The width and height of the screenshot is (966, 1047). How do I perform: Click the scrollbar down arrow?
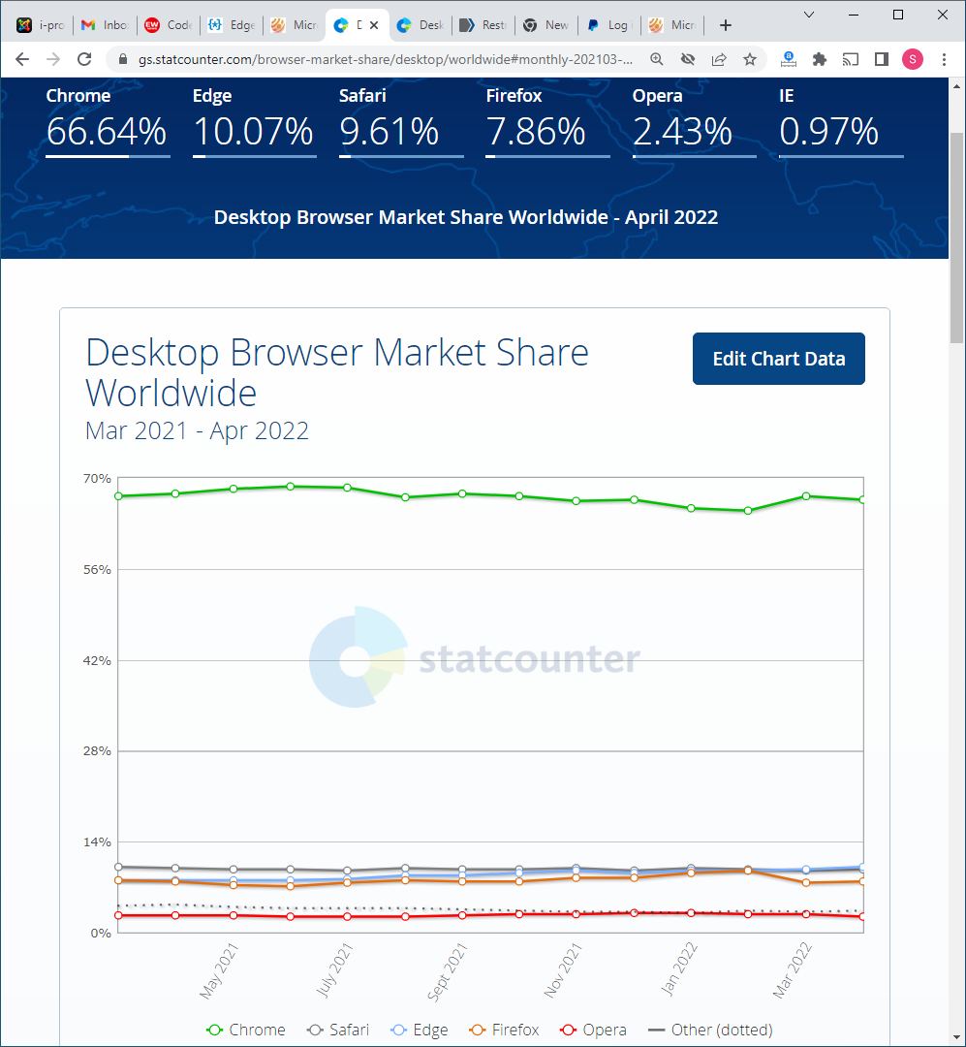[x=957, y=1036]
